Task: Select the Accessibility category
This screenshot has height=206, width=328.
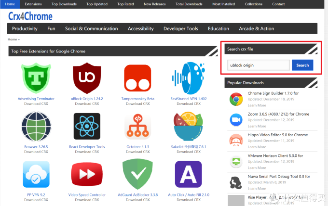Action: pyautogui.click(x=140, y=28)
